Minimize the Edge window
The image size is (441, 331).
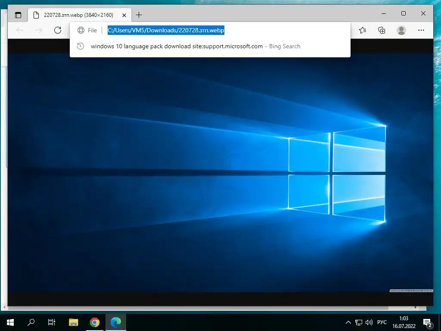pos(384,13)
